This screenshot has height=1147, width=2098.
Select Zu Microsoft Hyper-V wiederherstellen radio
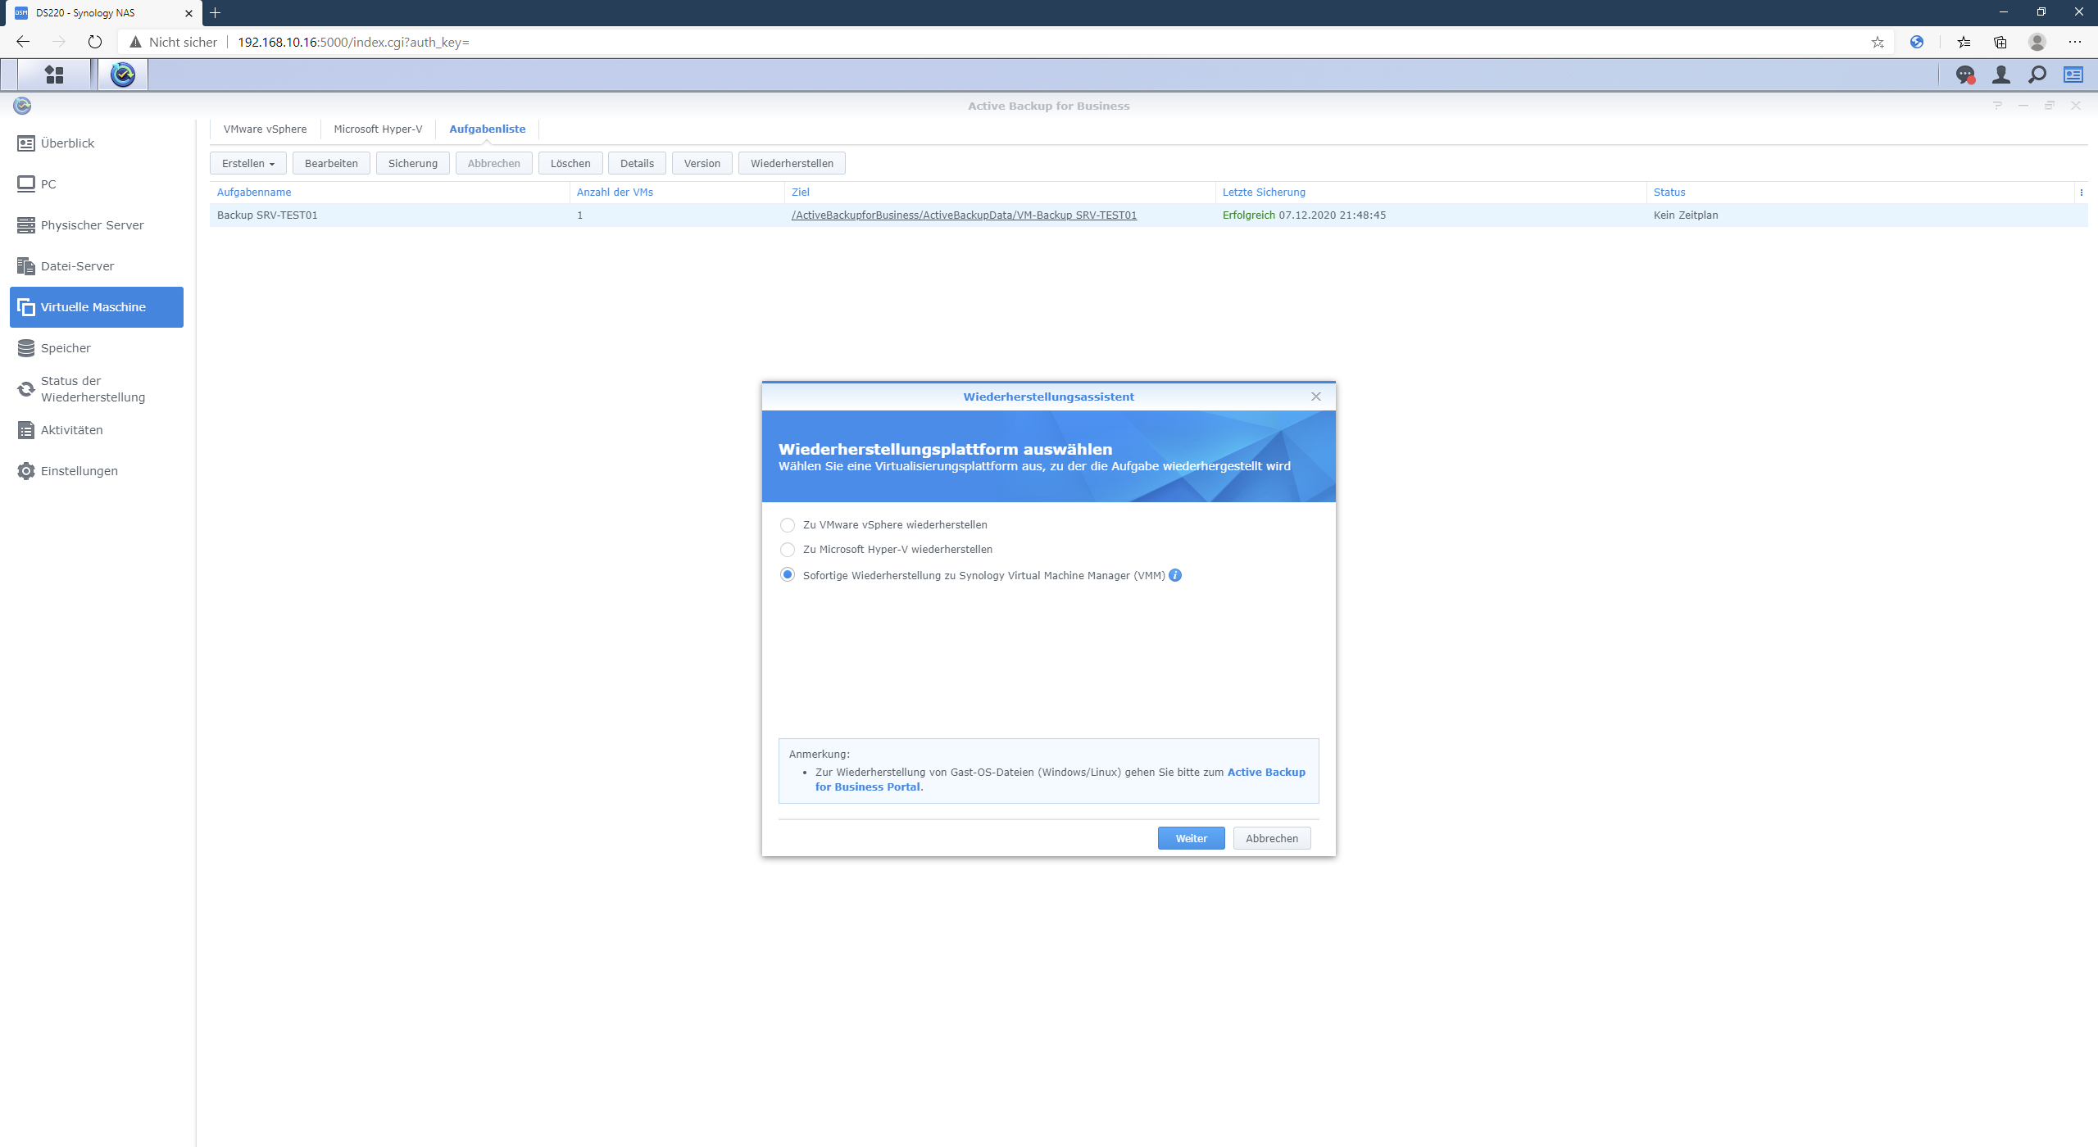pos(788,550)
